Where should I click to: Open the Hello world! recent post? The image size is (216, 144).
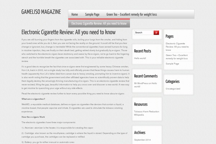(x=140, y=58)
